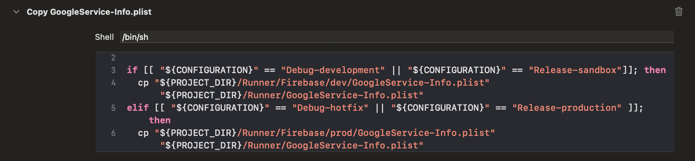This screenshot has width=695, height=161.
Task: Click the "Release-production" string
Action: pyautogui.click(x=567, y=108)
